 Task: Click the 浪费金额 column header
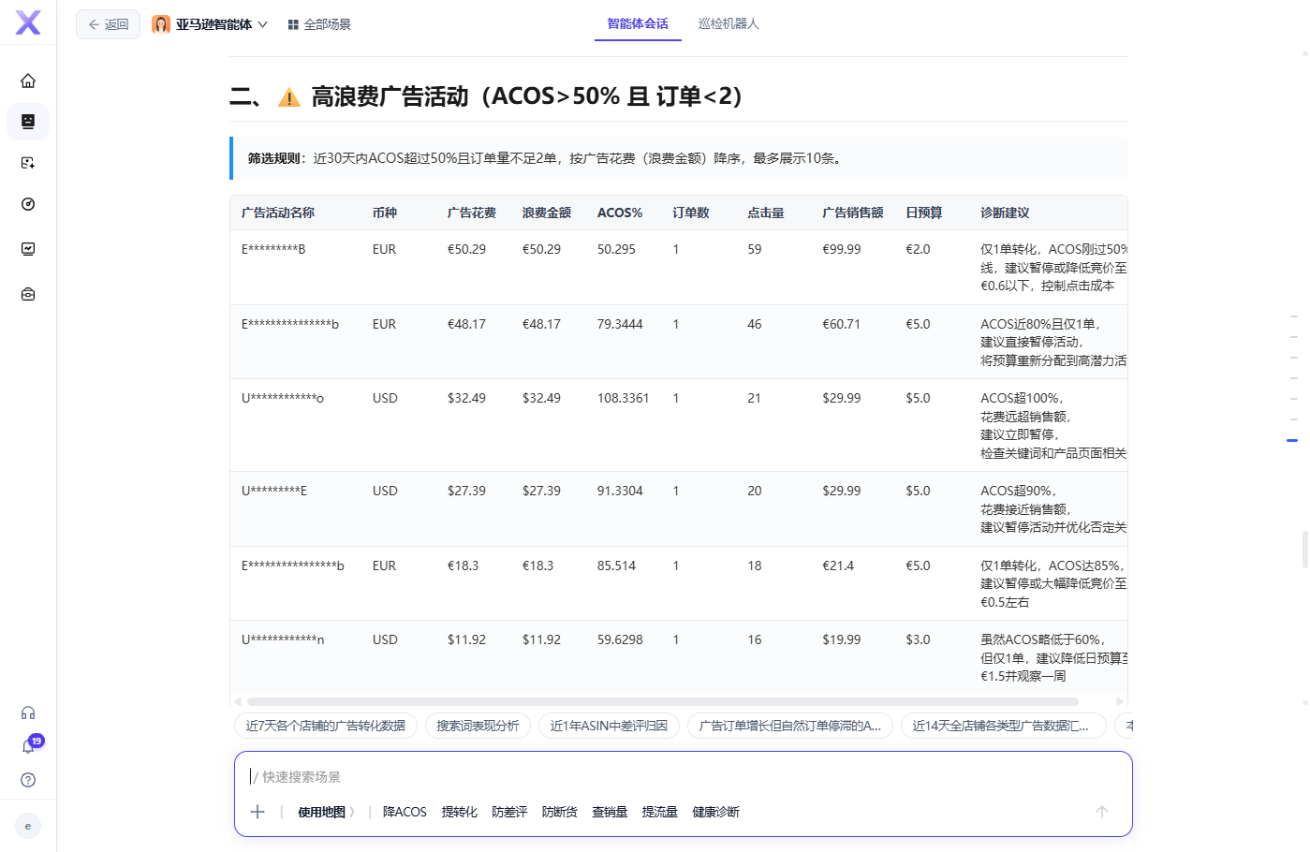[x=547, y=213]
